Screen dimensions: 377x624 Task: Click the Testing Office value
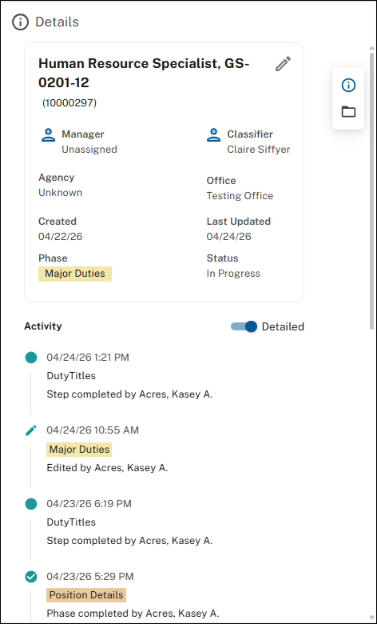[x=240, y=196]
